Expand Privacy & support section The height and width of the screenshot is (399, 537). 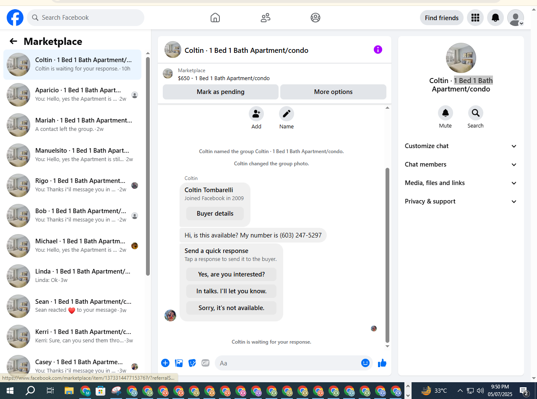click(461, 201)
